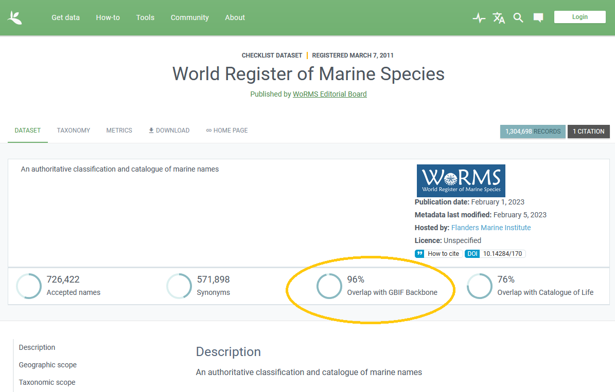Click the 571,898 Synonyms stat

(214, 286)
